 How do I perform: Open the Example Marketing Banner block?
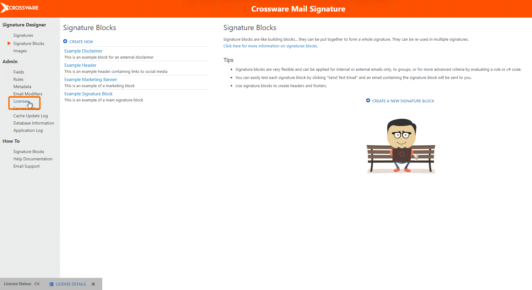[90, 80]
